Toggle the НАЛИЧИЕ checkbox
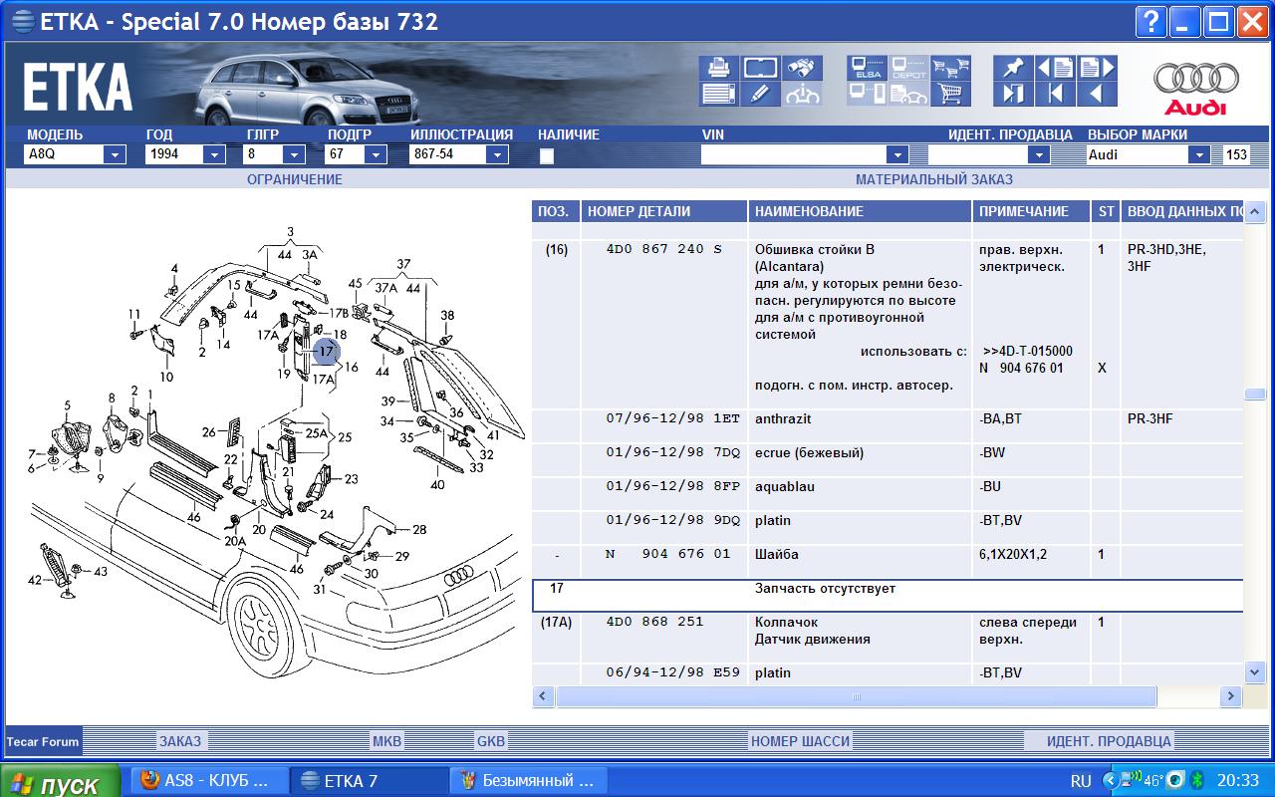The width and height of the screenshot is (1275, 797). [546, 155]
